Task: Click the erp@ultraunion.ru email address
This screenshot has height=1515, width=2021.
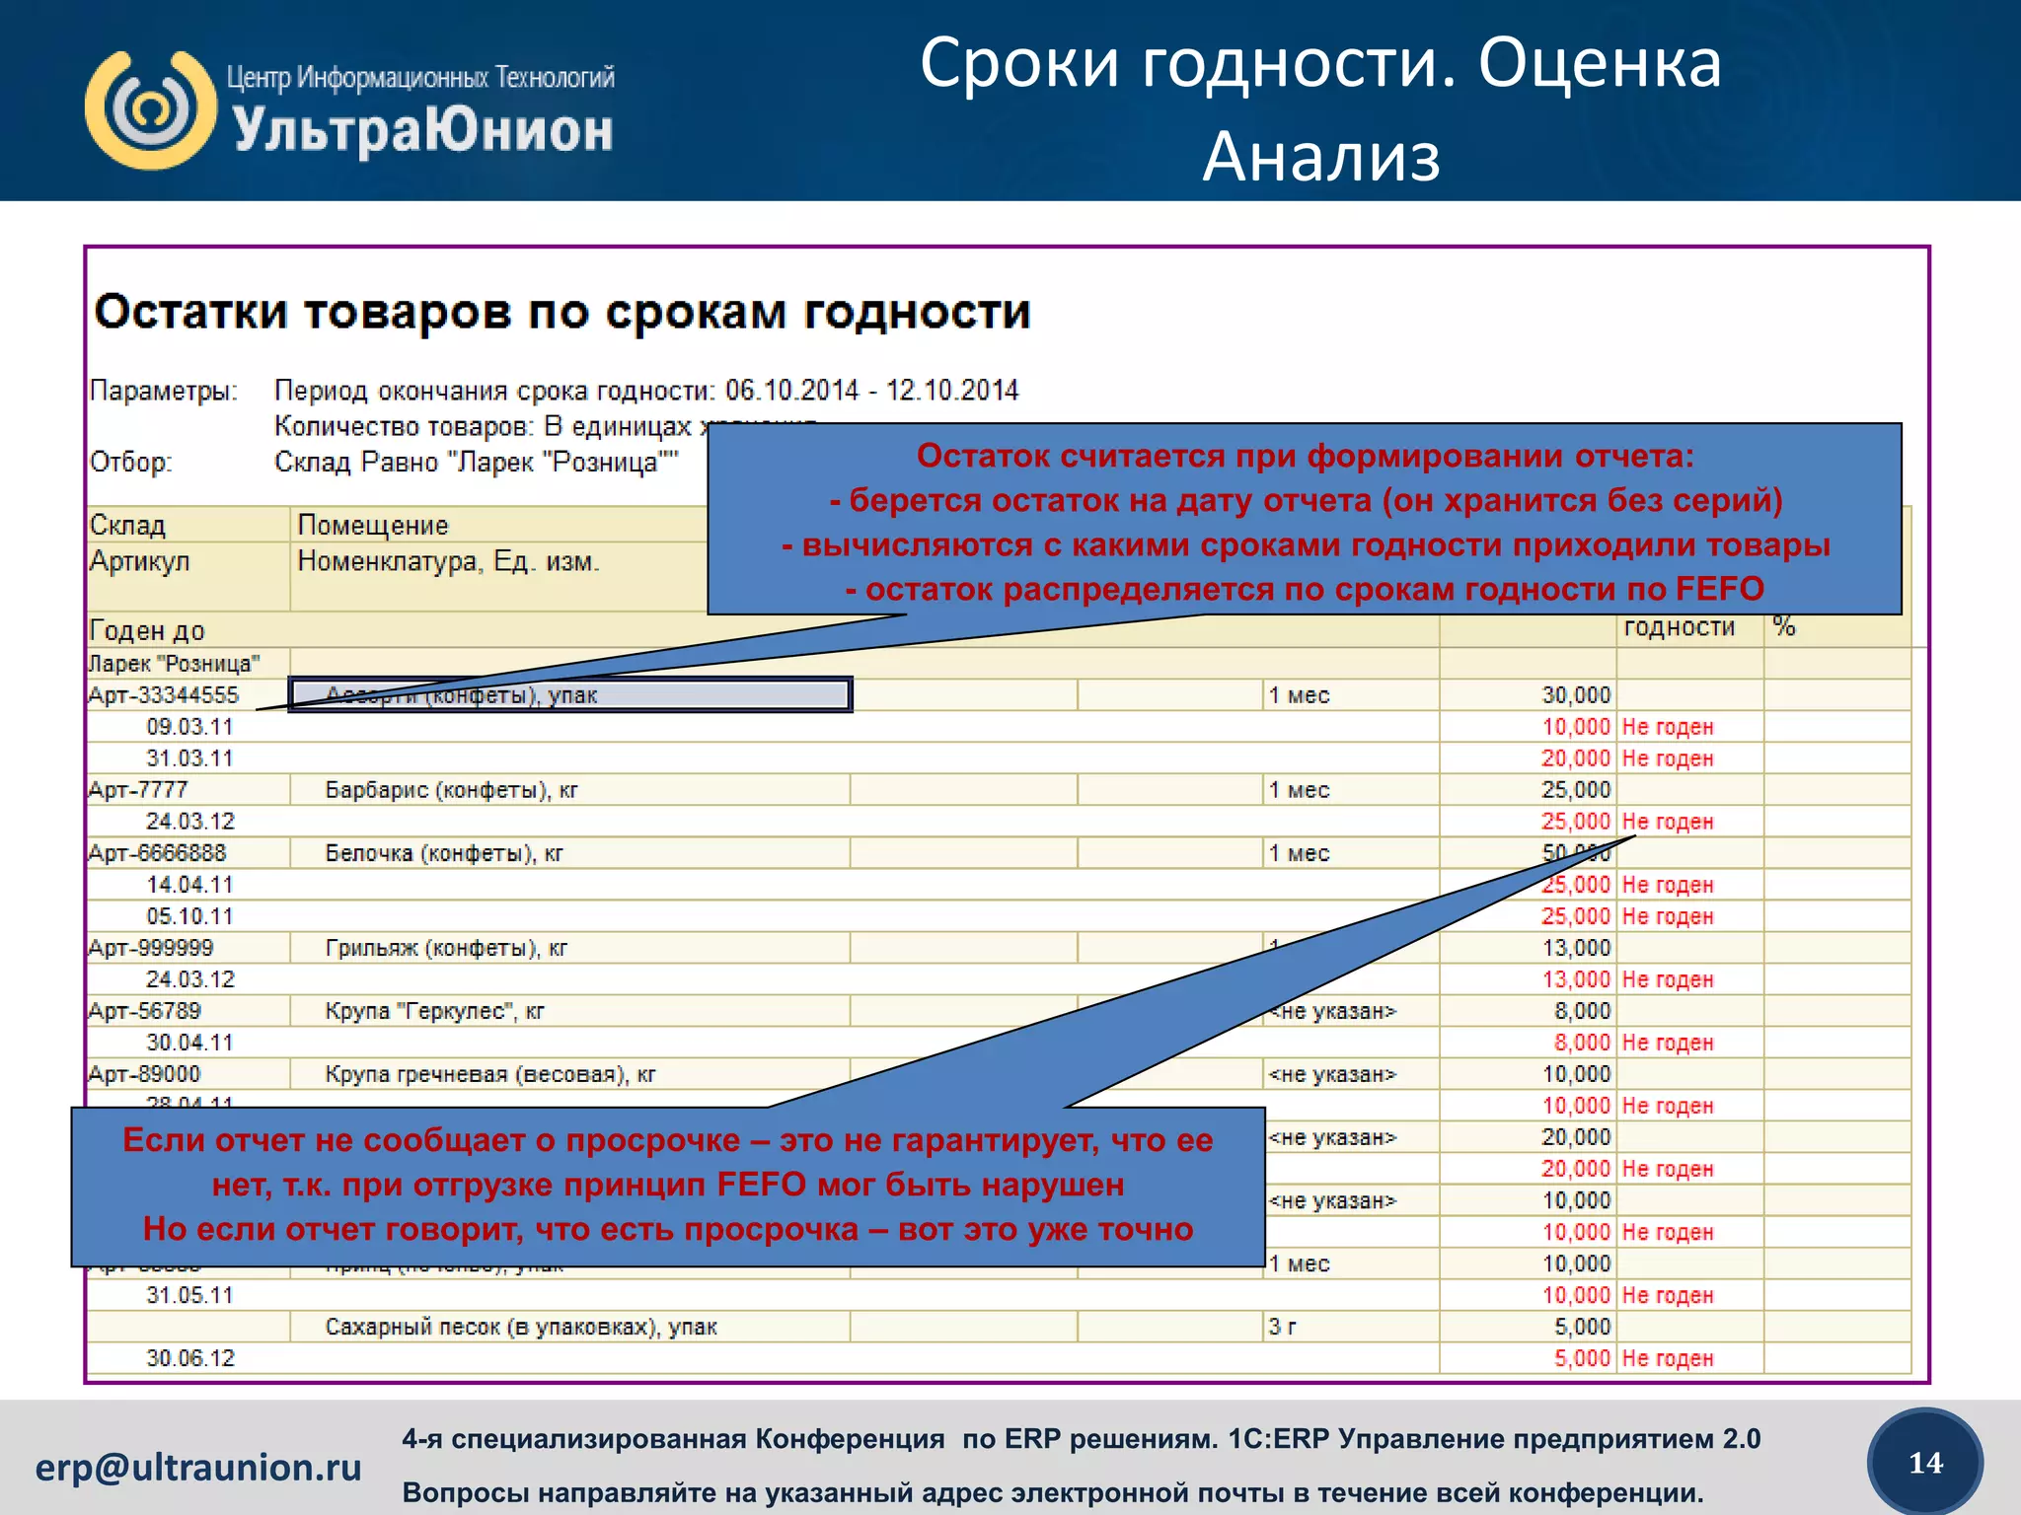Action: click(x=198, y=1467)
